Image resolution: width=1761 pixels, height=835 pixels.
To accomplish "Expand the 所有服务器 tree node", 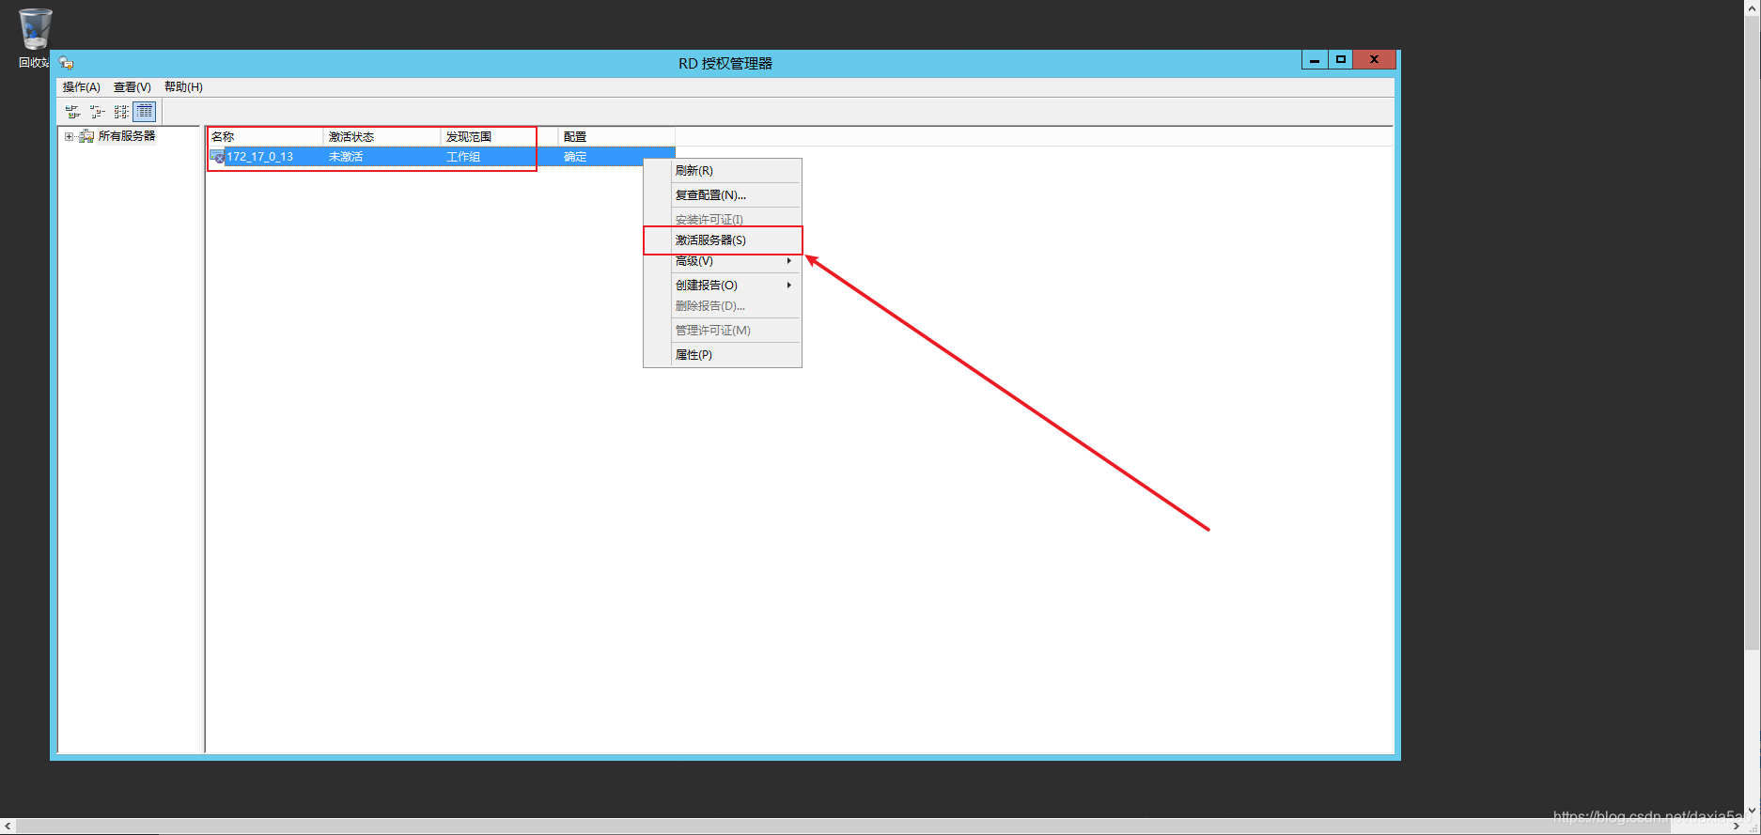I will [69, 136].
